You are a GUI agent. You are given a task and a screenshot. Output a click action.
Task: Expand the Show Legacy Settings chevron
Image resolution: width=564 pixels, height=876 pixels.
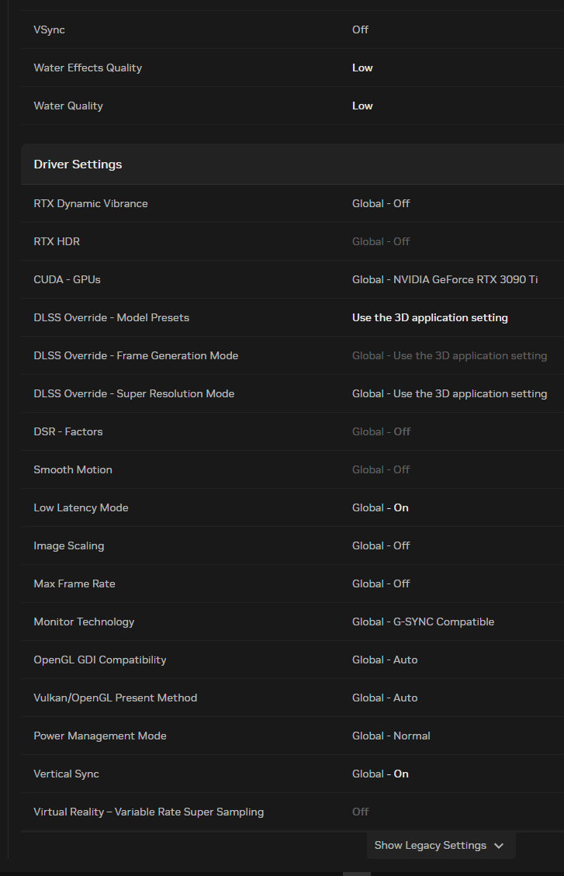click(499, 846)
